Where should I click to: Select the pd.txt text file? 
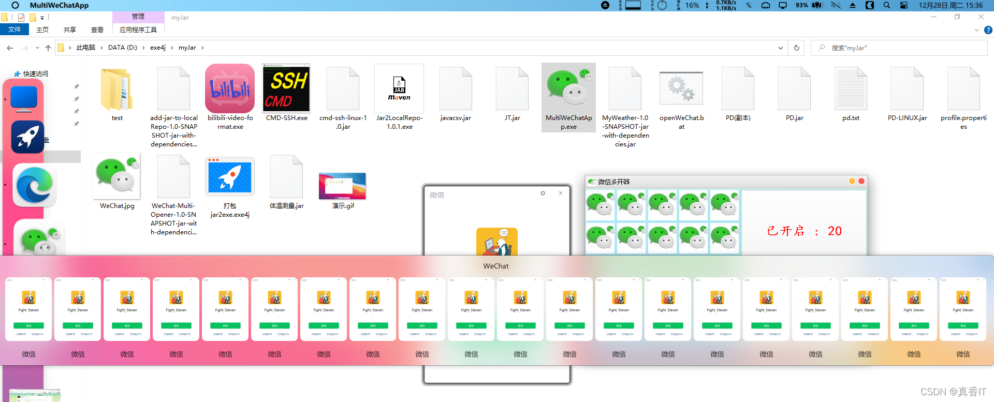851,88
